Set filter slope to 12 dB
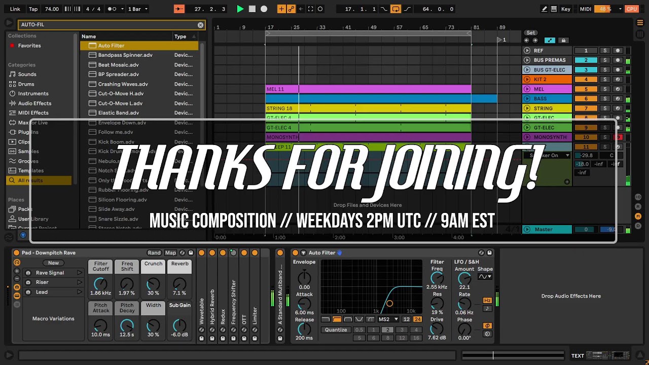Screen dimensions: 649x365 [x=406, y=319]
